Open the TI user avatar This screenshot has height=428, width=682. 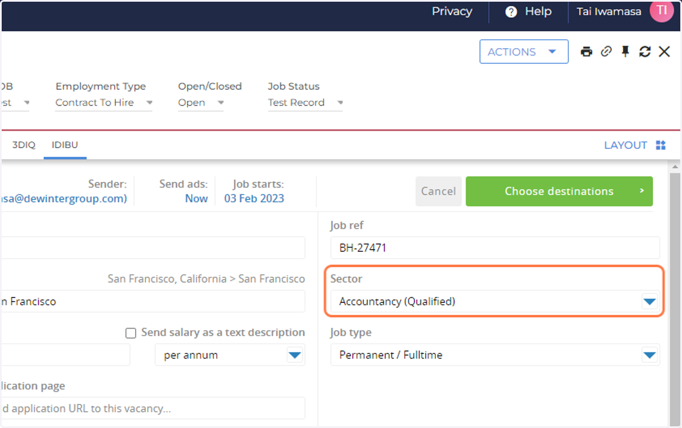(x=662, y=11)
